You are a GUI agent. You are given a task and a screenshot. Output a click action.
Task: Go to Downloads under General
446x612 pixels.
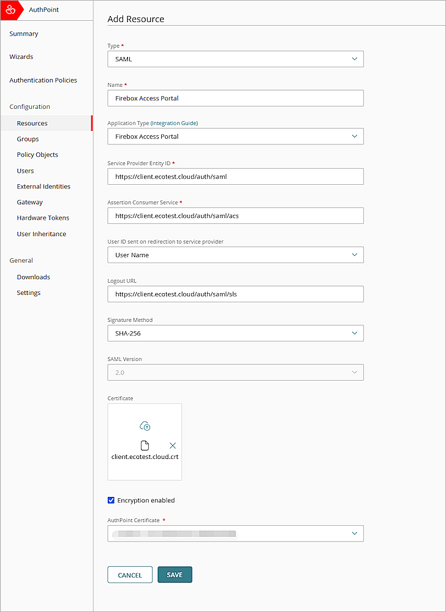(x=33, y=277)
